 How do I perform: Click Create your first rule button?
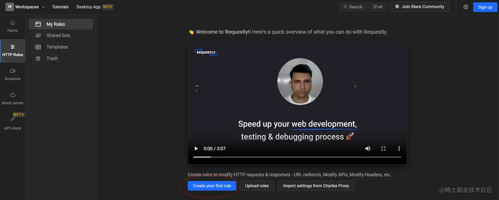tap(212, 186)
